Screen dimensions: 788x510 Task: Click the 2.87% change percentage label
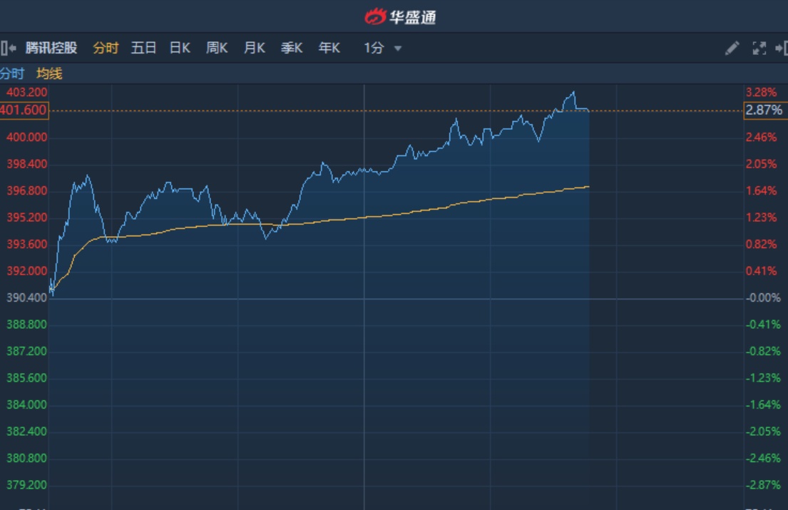point(764,111)
